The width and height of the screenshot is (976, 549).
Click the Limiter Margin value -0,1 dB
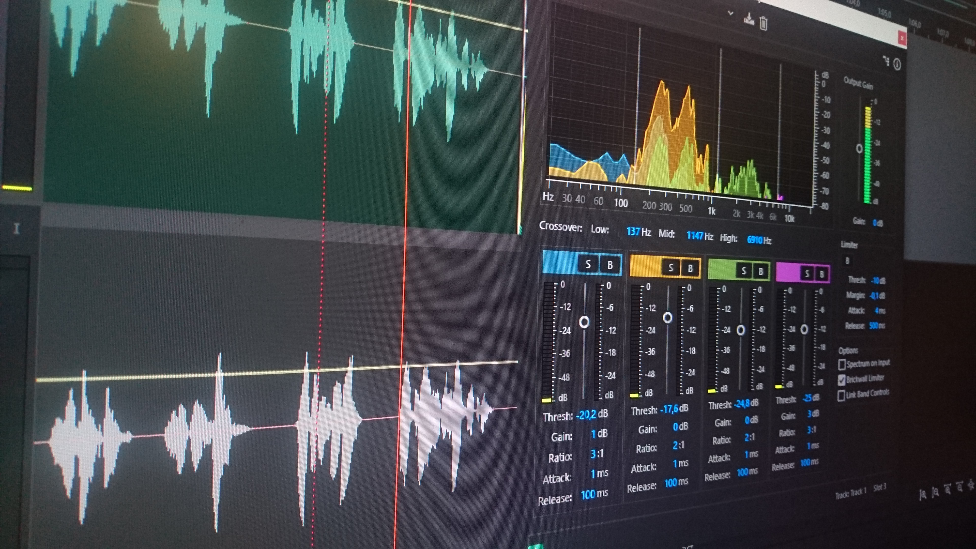[877, 296]
